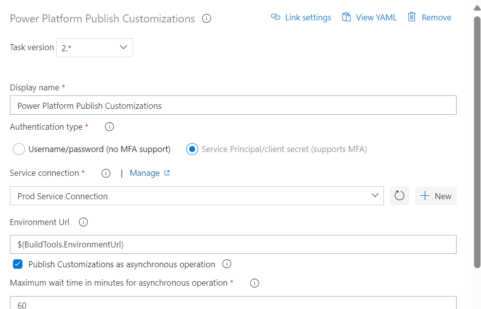Refresh the service connection list
The image size is (481, 309).
tap(399, 196)
